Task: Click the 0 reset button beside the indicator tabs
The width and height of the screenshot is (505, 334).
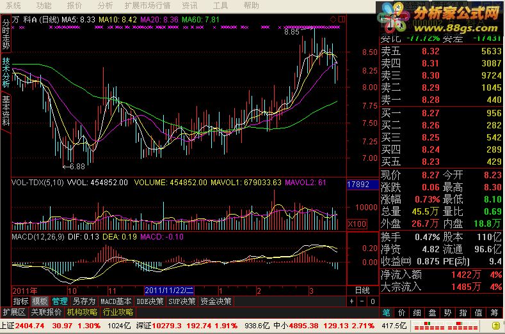Action: click(x=373, y=301)
